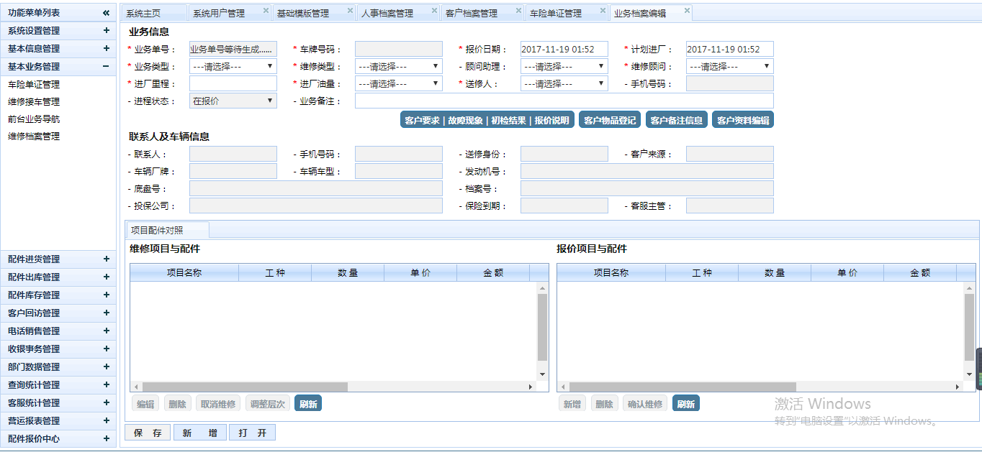Screen dimensions: 982x452
Task: Open 维修接车管理 in sidebar
Action: 34,102
